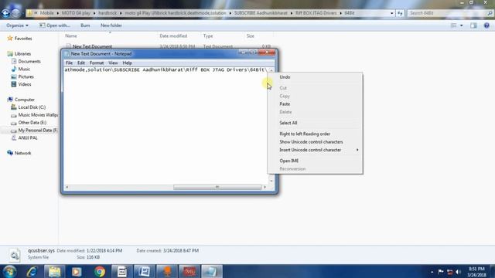Image resolution: width=495 pixels, height=278 pixels.
Task: Open the Music library
Action: click(24, 69)
